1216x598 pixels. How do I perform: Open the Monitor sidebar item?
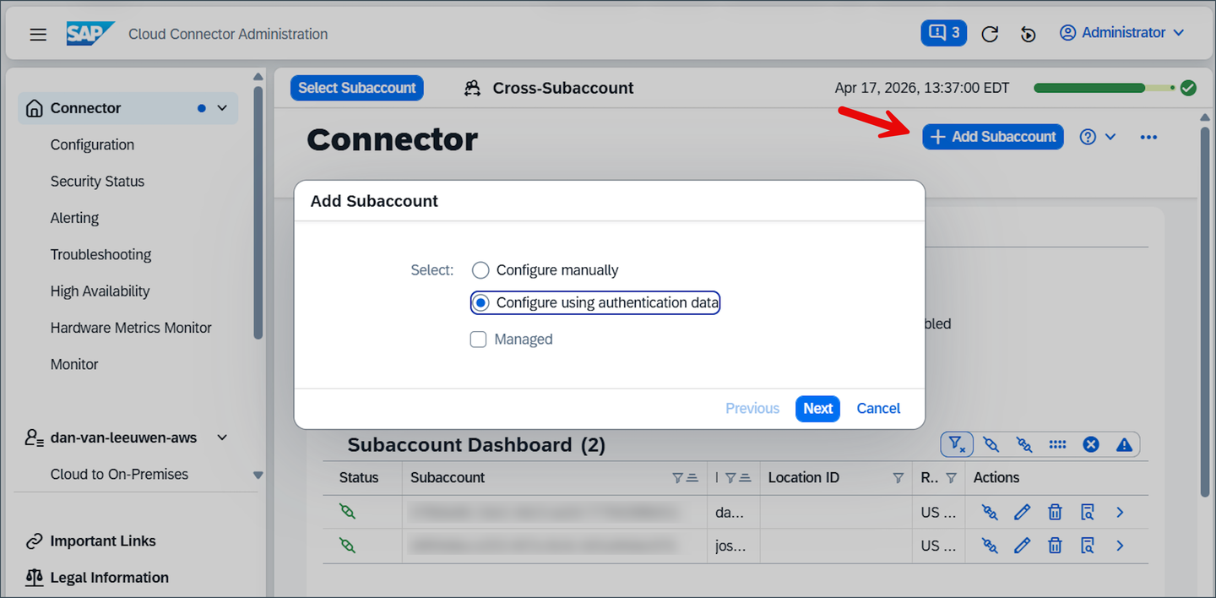pyautogui.click(x=74, y=364)
